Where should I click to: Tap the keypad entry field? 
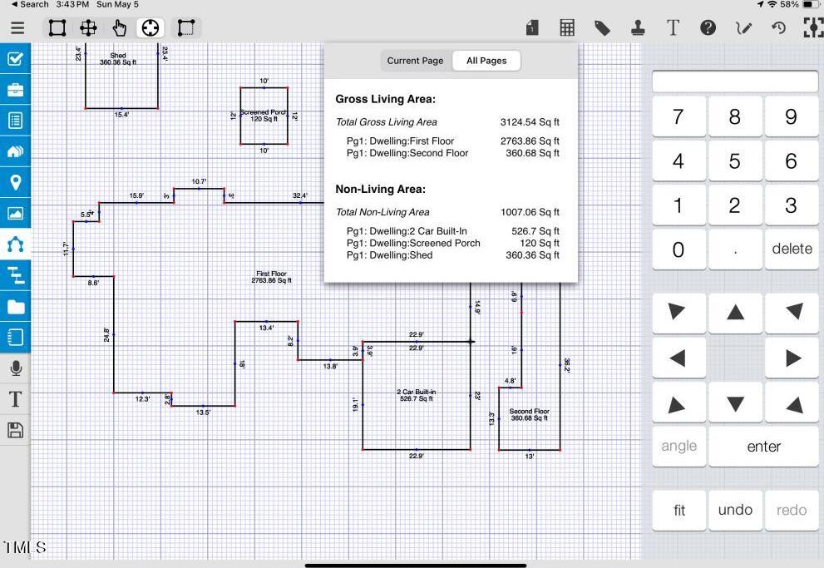735,81
